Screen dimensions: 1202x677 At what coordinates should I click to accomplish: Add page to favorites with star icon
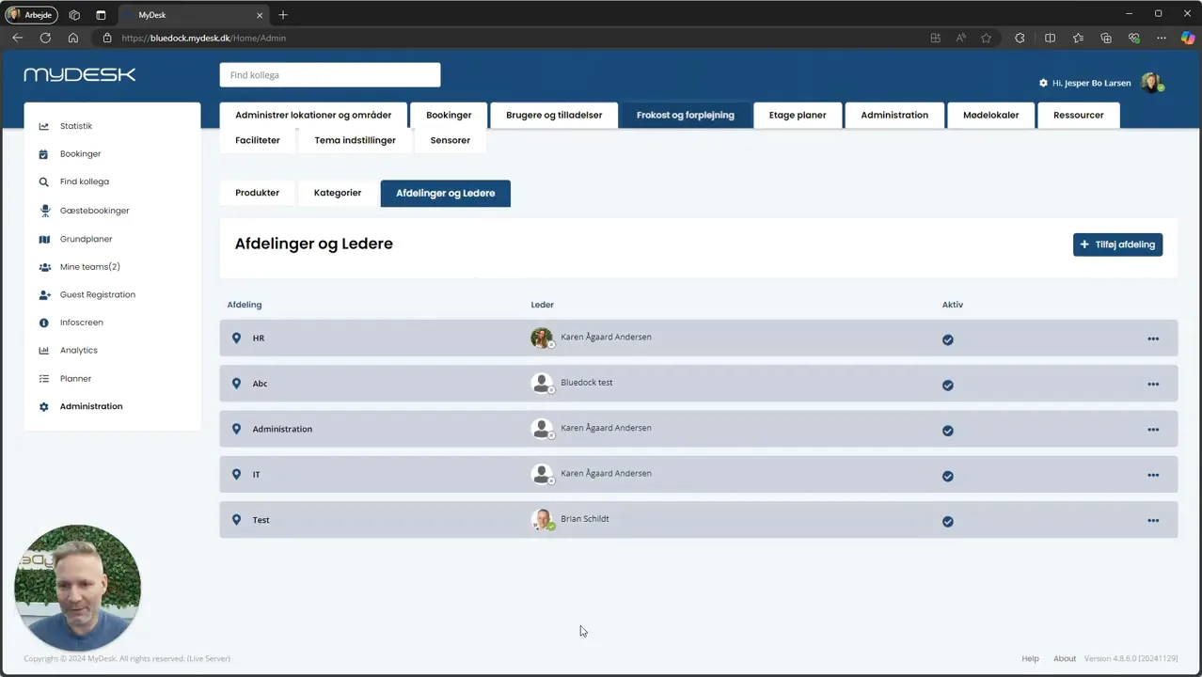[x=986, y=38]
